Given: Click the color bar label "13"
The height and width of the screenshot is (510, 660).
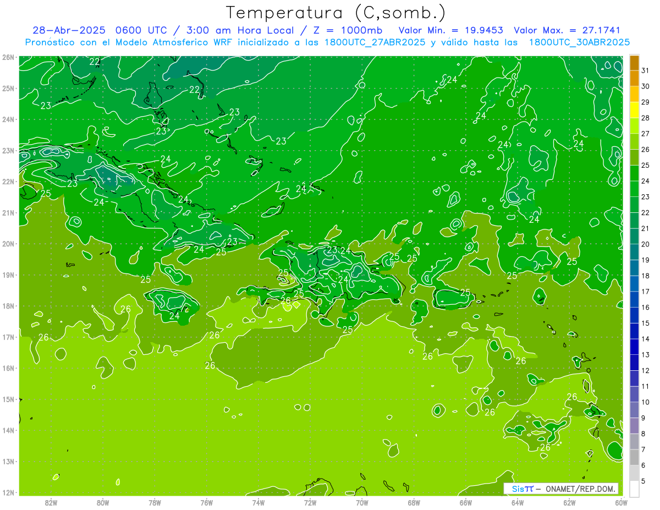Looking at the screenshot, I should pyautogui.click(x=646, y=355).
